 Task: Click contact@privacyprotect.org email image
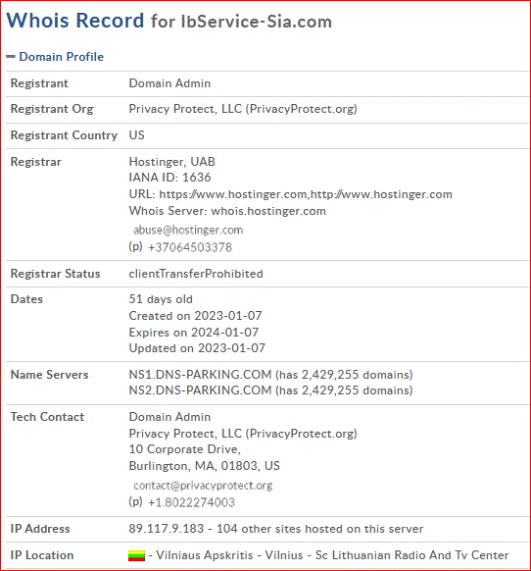pyautogui.click(x=203, y=486)
